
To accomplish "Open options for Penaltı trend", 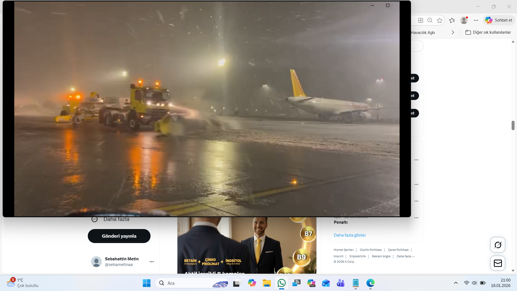I will [416, 218].
